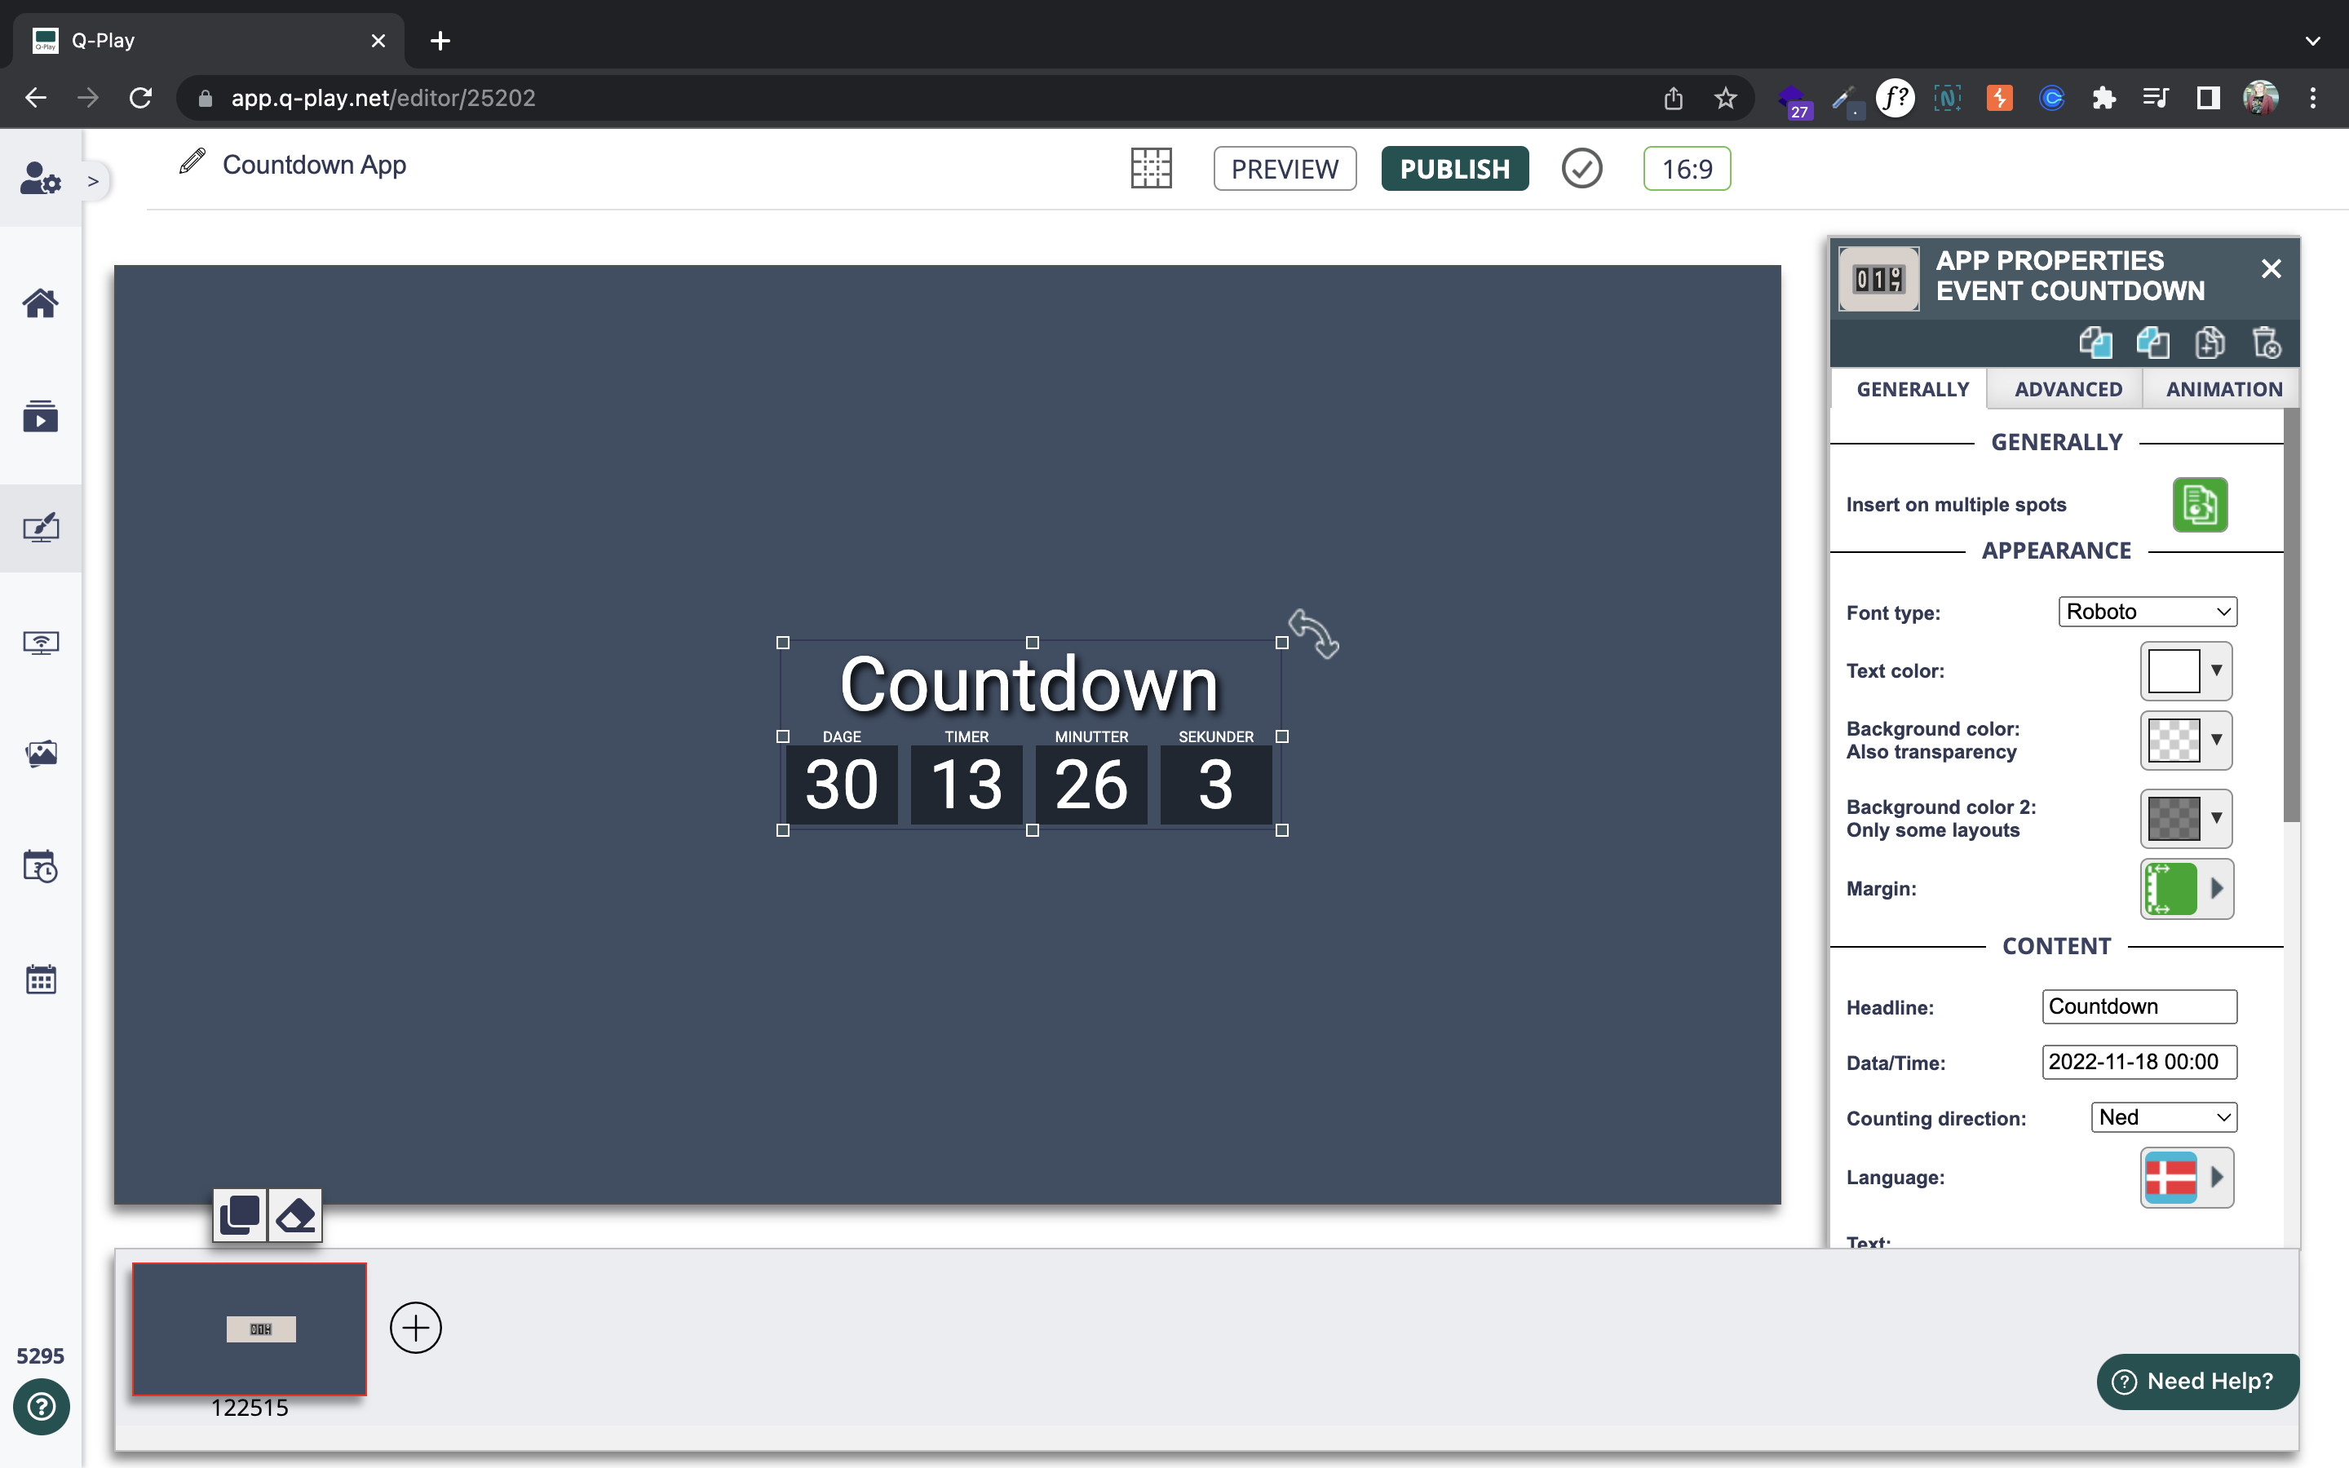Toggle the checkmark/publish status icon
Screen dimensions: 2349x1468
click(1583, 169)
